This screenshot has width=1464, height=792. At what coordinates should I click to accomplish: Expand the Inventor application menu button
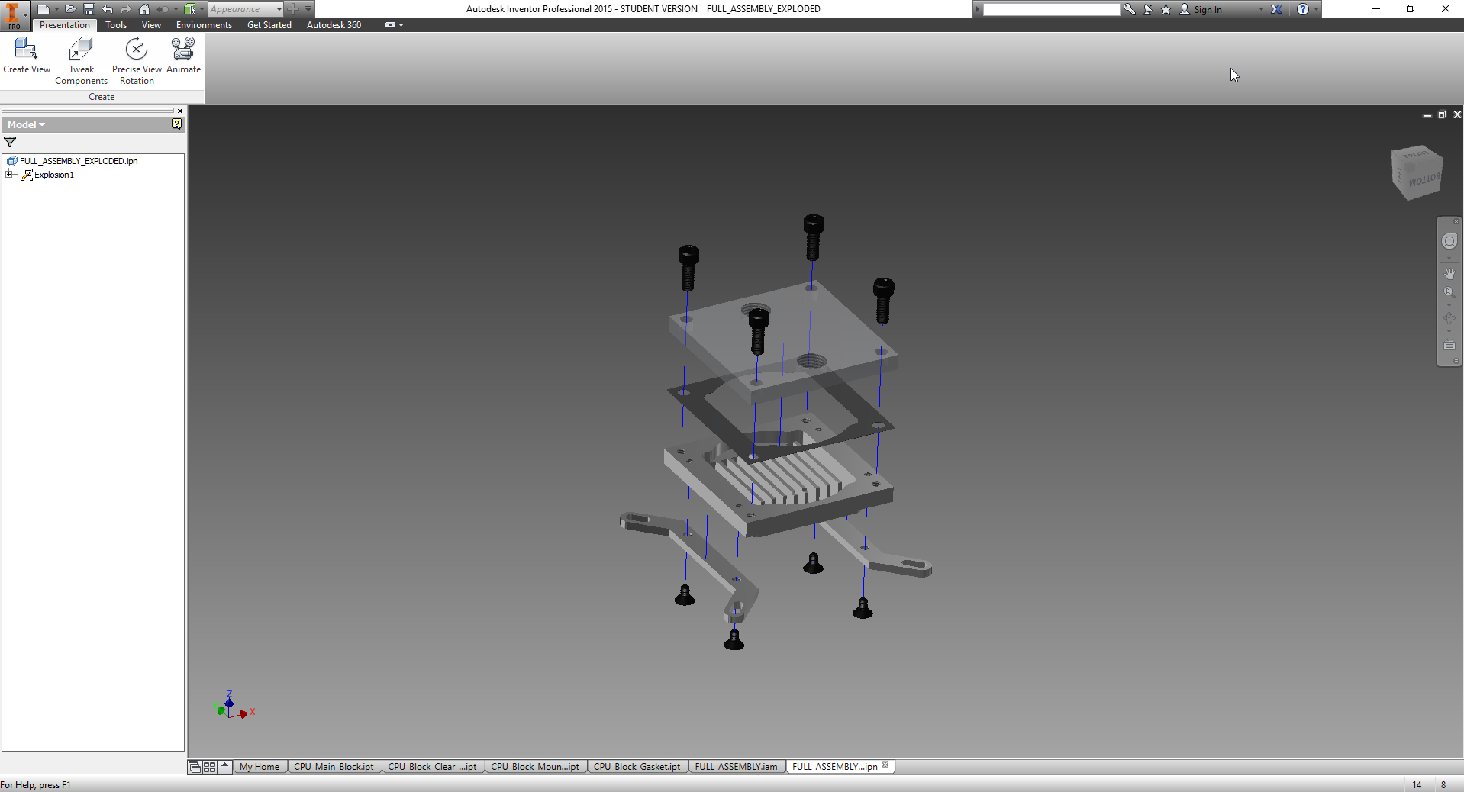[x=15, y=14]
